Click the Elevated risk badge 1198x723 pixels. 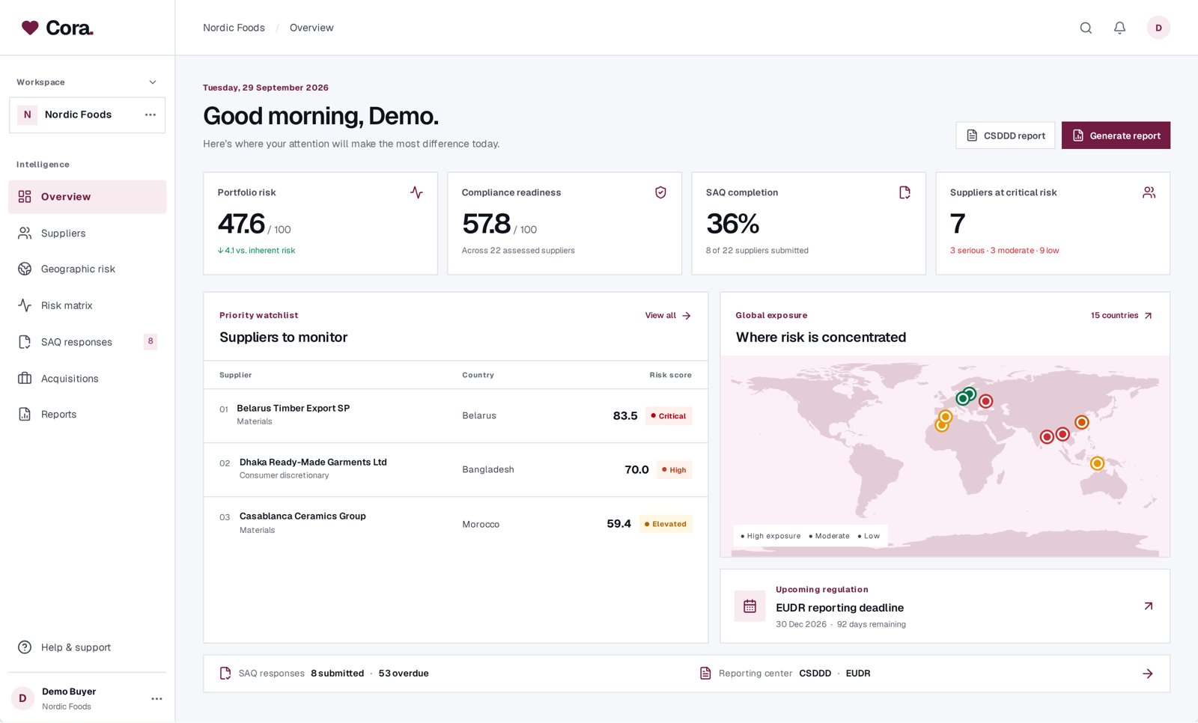click(666, 524)
